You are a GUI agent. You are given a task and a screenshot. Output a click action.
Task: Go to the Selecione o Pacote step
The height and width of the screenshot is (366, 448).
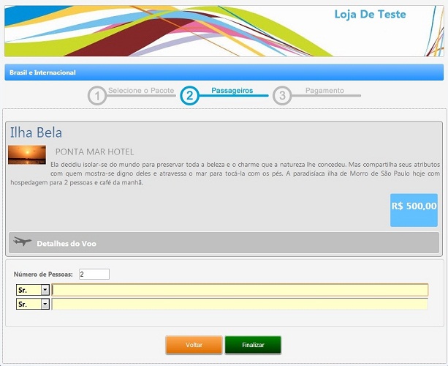click(141, 91)
